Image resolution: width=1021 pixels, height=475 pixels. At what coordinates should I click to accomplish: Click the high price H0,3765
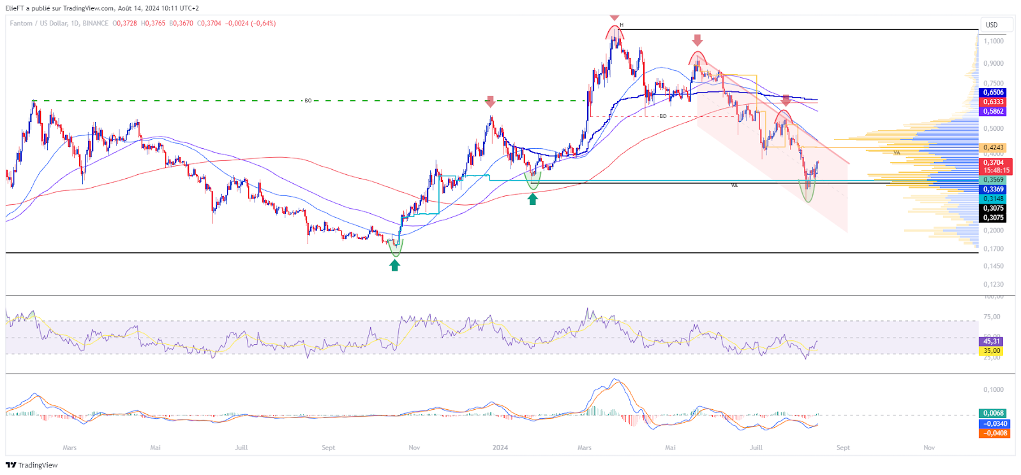click(x=153, y=23)
